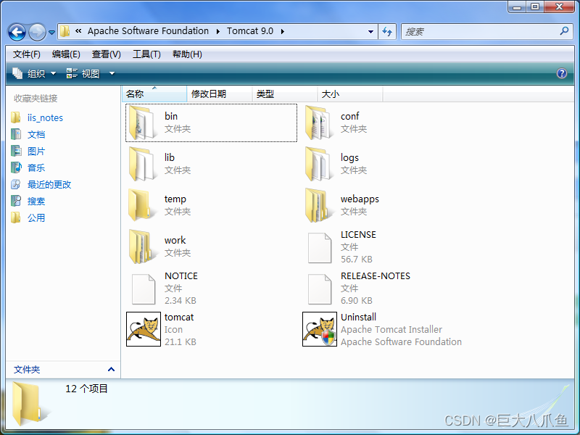Click the 公用 folder icon in sidebar
Viewport: 580px width, 435px height.
coord(15,217)
